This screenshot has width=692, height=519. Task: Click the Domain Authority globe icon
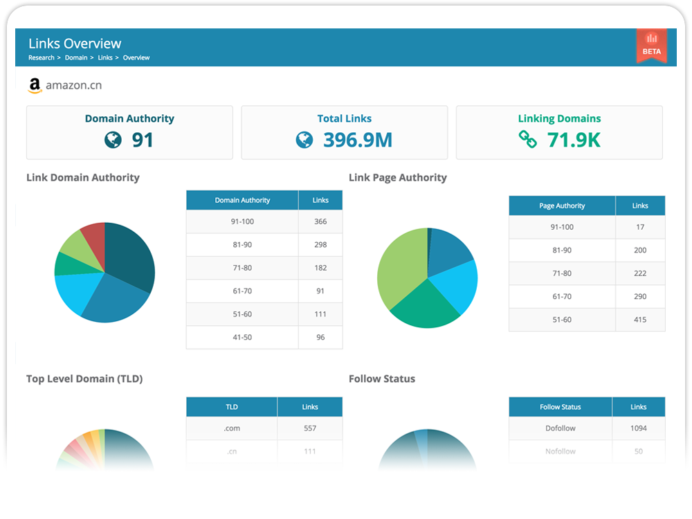coord(113,140)
